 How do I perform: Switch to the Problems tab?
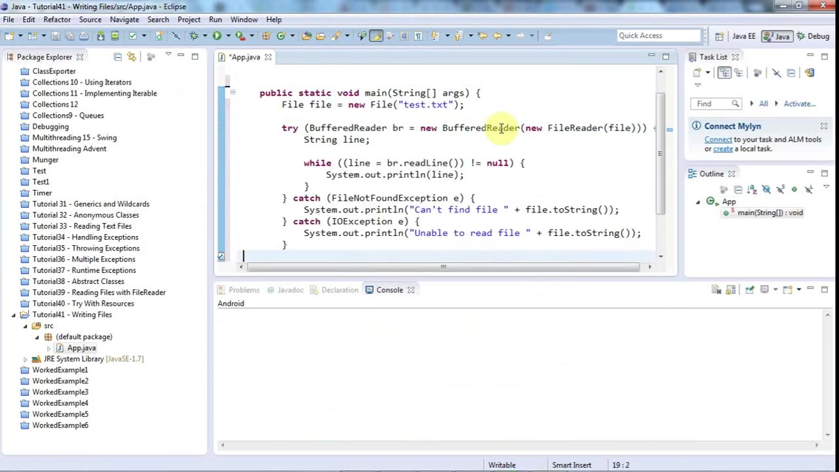[x=239, y=290]
